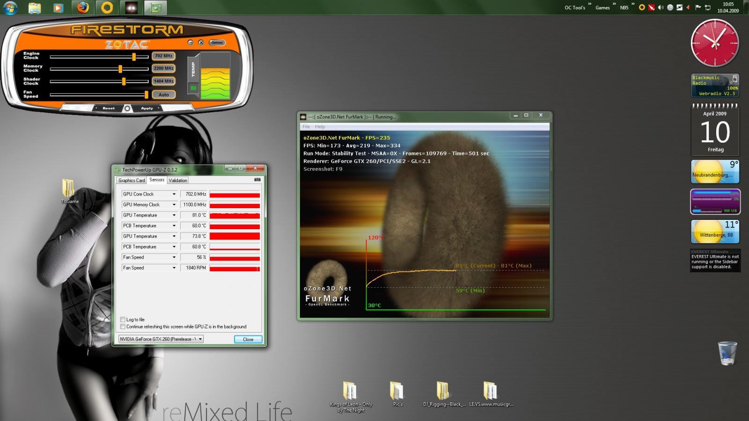Click the 1404 MHz shader clock value
The image size is (749, 421).
[163, 81]
